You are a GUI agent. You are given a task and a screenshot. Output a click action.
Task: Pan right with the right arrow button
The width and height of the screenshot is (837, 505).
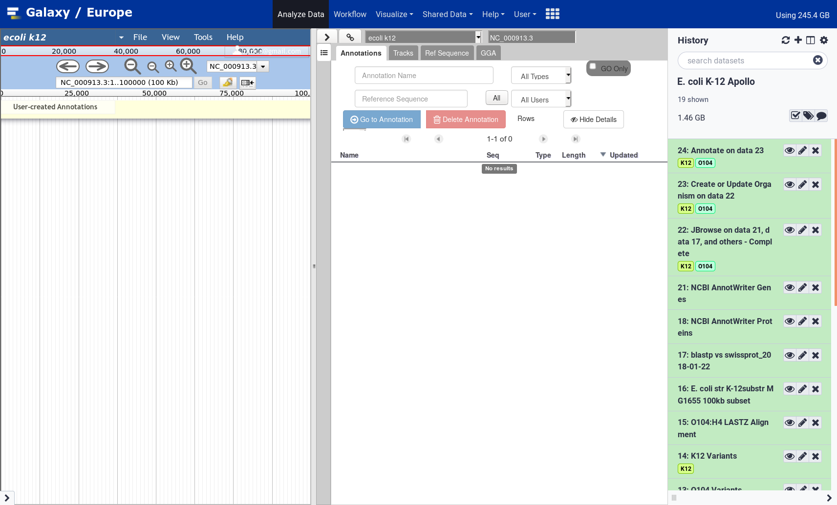pos(97,66)
